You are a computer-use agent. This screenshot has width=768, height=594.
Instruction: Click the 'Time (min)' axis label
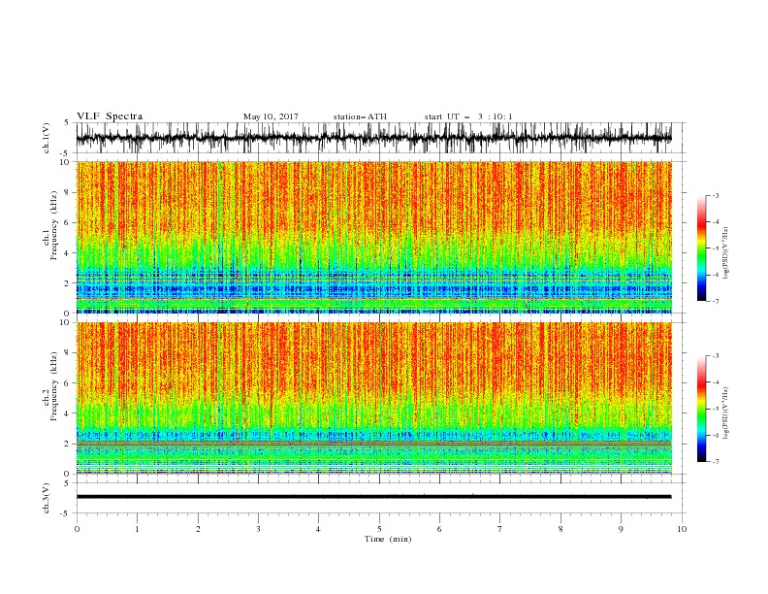[388, 539]
